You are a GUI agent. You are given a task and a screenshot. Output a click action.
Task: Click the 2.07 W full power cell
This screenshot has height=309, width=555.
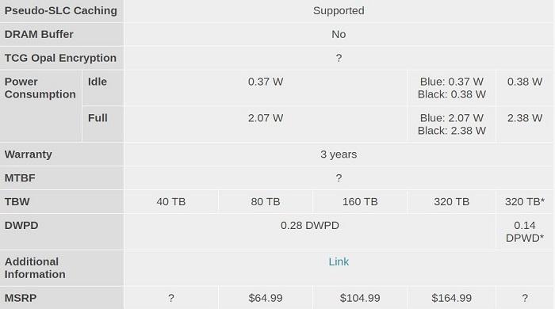point(266,124)
